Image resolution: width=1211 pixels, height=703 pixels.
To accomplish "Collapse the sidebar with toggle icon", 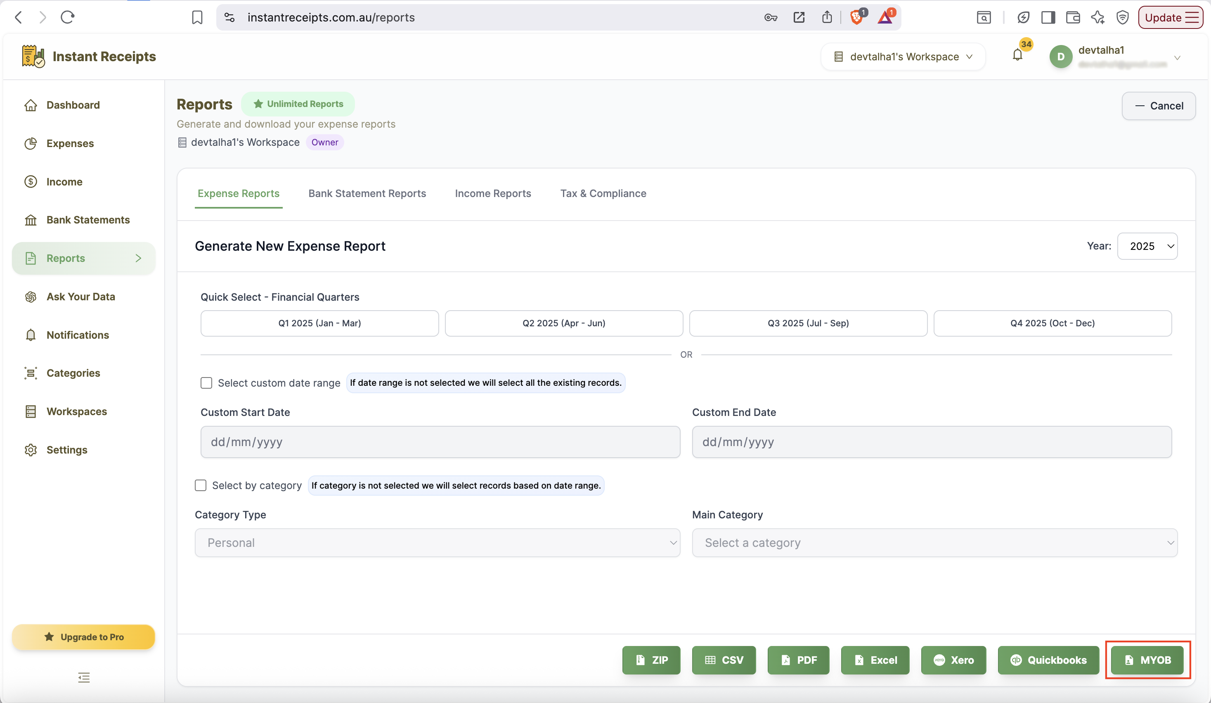I will [x=84, y=677].
